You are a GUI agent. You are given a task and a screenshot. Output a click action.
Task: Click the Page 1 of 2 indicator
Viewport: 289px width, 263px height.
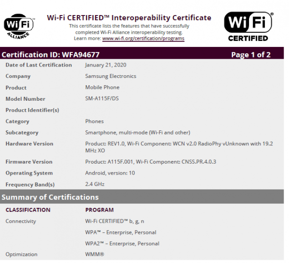(x=251, y=55)
